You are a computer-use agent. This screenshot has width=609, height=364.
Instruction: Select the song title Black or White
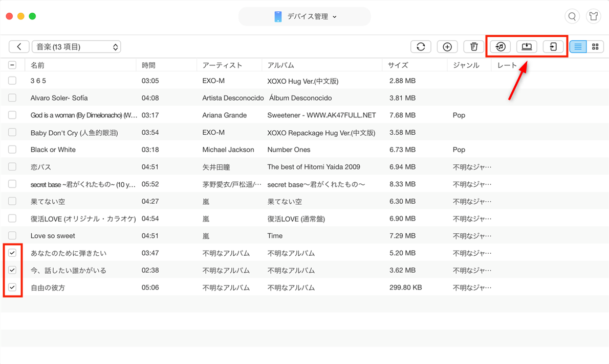[x=53, y=150]
